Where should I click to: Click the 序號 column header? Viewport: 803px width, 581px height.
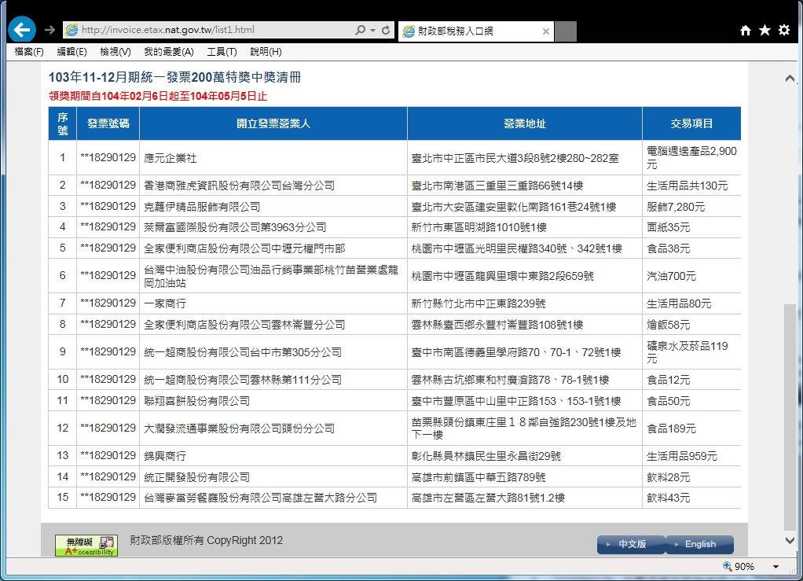point(63,123)
